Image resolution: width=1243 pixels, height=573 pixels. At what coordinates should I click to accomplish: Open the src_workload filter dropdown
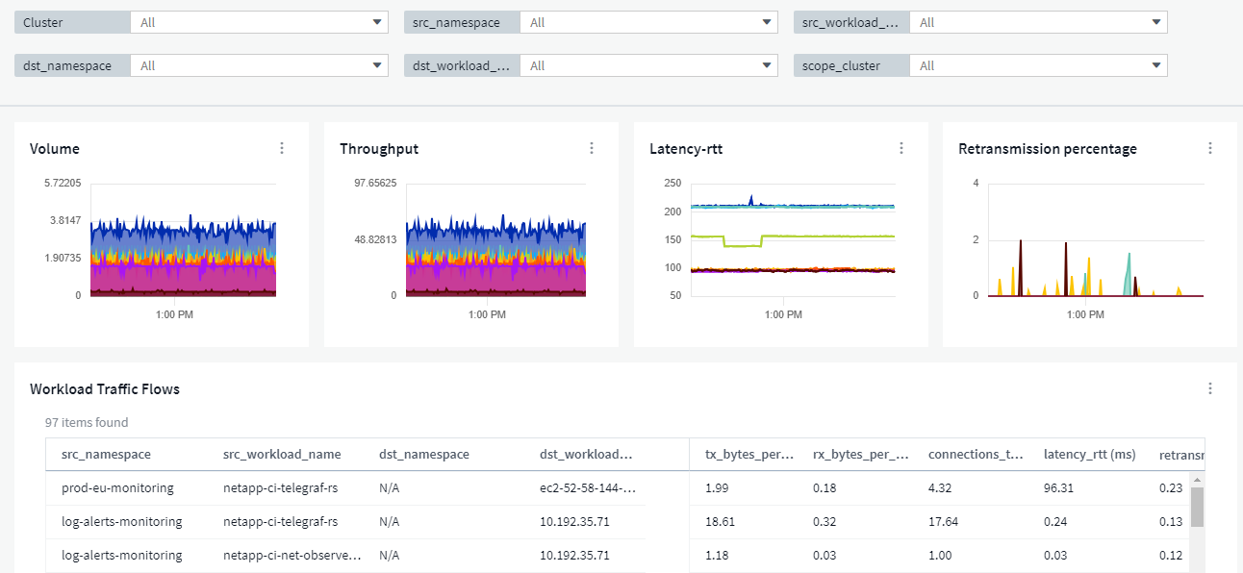click(x=1038, y=22)
